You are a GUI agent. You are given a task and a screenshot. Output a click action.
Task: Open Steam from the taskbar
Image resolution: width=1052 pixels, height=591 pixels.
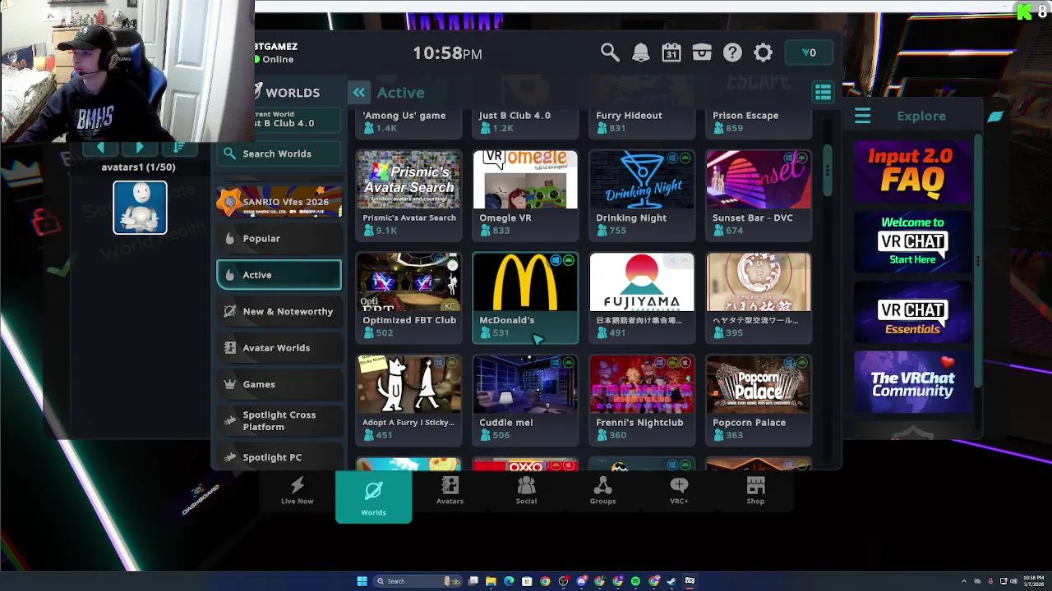pyautogui.click(x=671, y=581)
